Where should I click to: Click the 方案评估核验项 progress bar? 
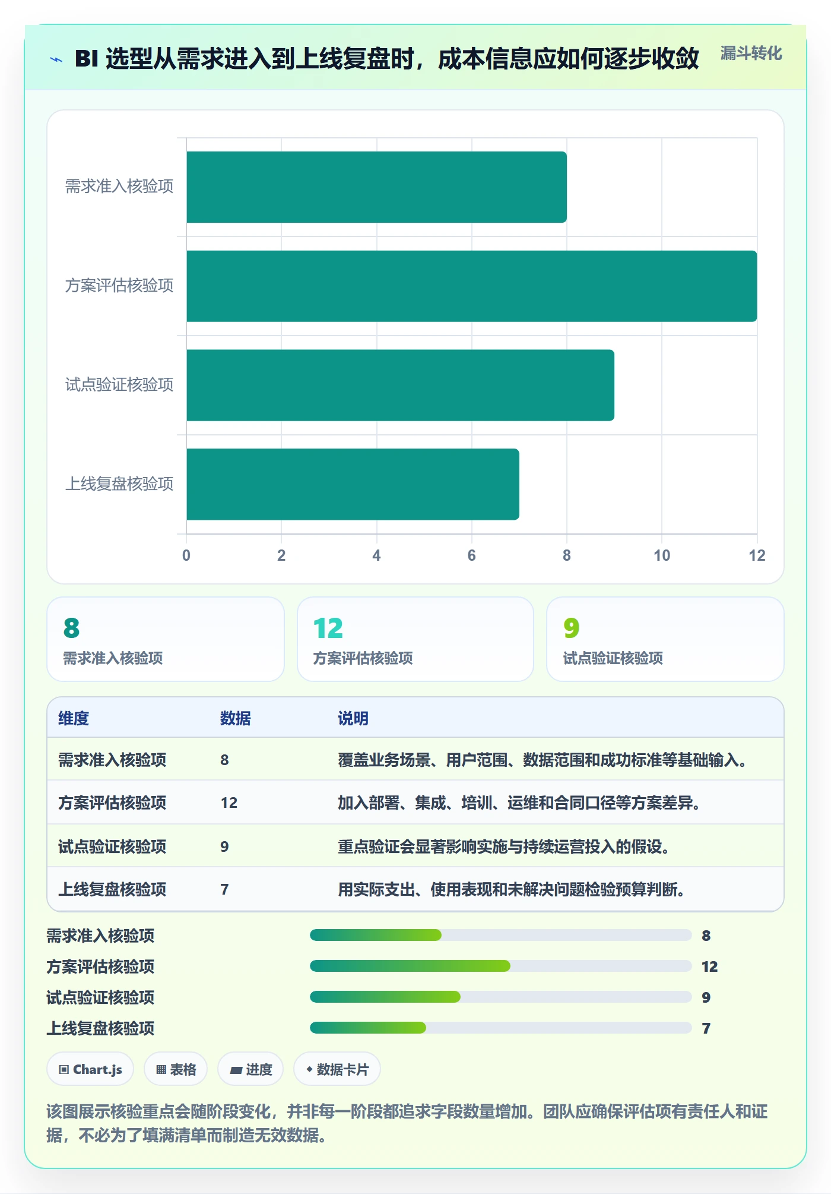501,966
